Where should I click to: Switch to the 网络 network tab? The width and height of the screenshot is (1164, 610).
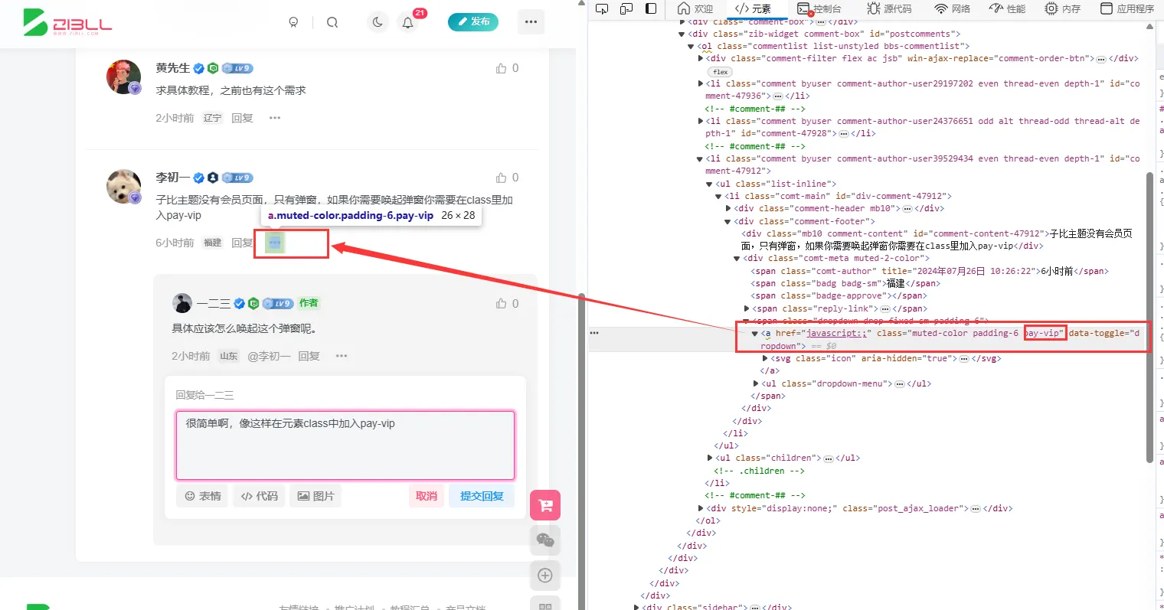coord(953,8)
